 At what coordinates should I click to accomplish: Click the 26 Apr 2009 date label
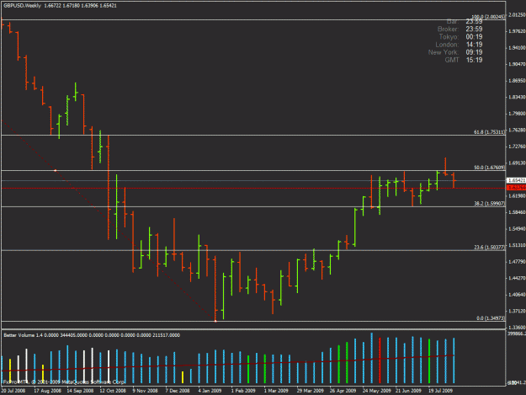(x=343, y=391)
